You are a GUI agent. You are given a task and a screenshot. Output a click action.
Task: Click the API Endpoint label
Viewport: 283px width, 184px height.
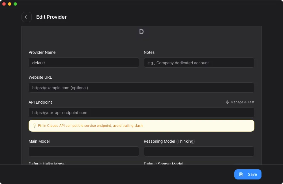(x=40, y=102)
